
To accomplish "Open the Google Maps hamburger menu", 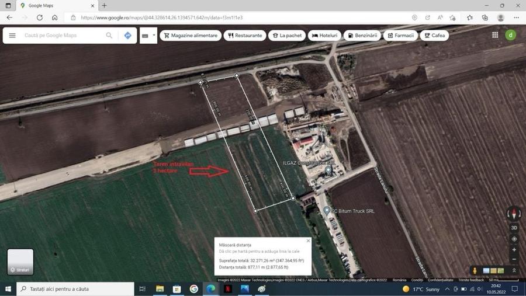I will (x=12, y=35).
